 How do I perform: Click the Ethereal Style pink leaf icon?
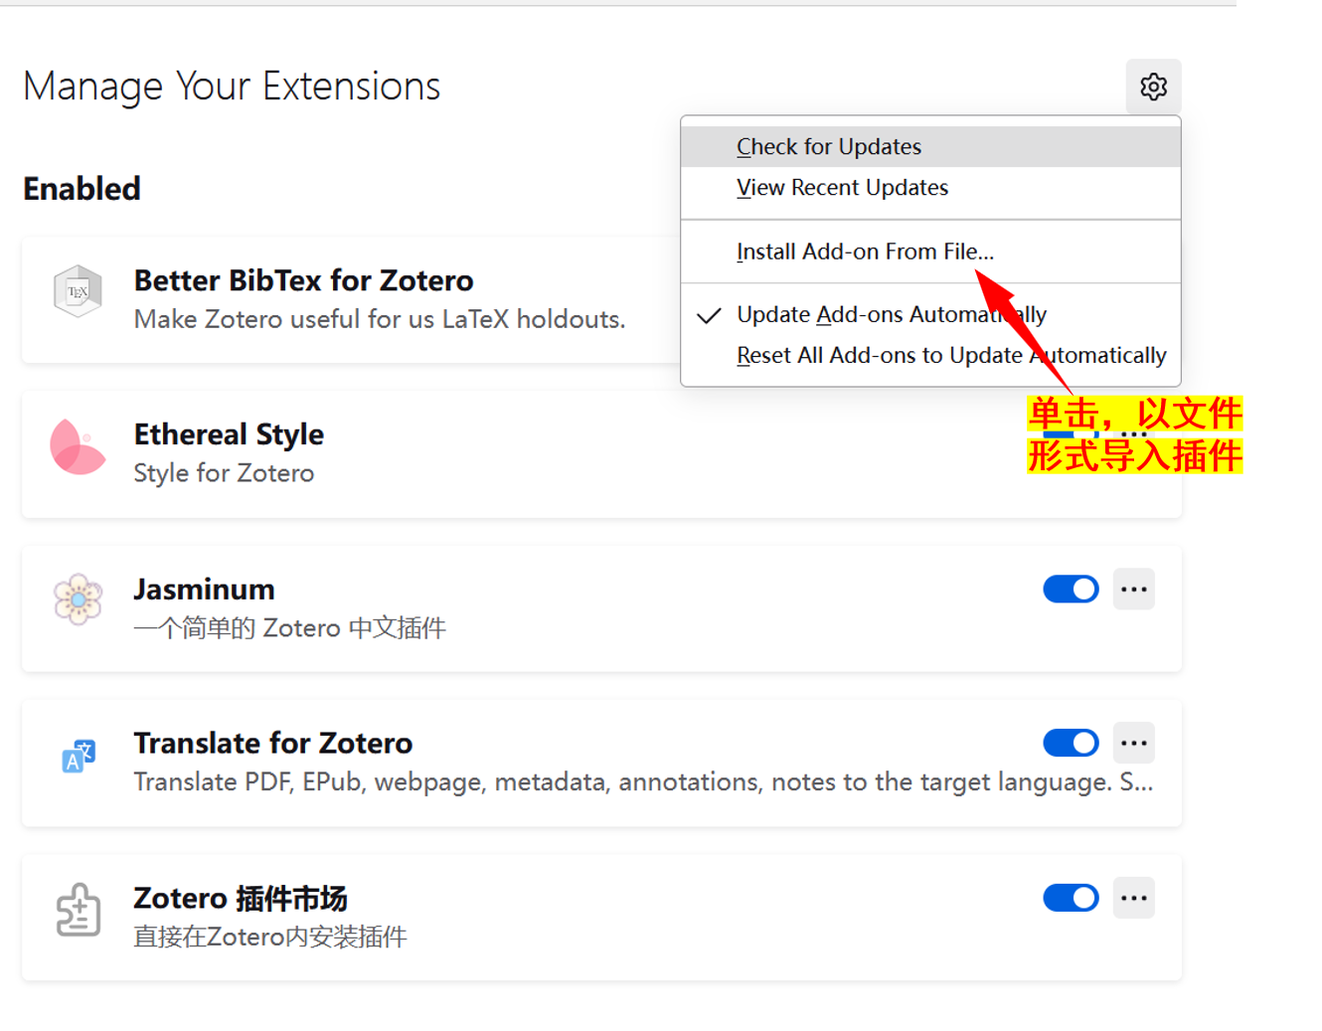(78, 446)
